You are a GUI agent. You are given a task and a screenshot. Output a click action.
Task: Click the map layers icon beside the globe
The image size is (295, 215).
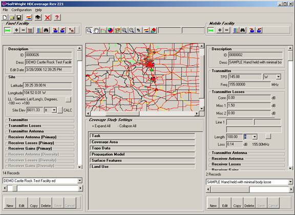[x=117, y=30]
